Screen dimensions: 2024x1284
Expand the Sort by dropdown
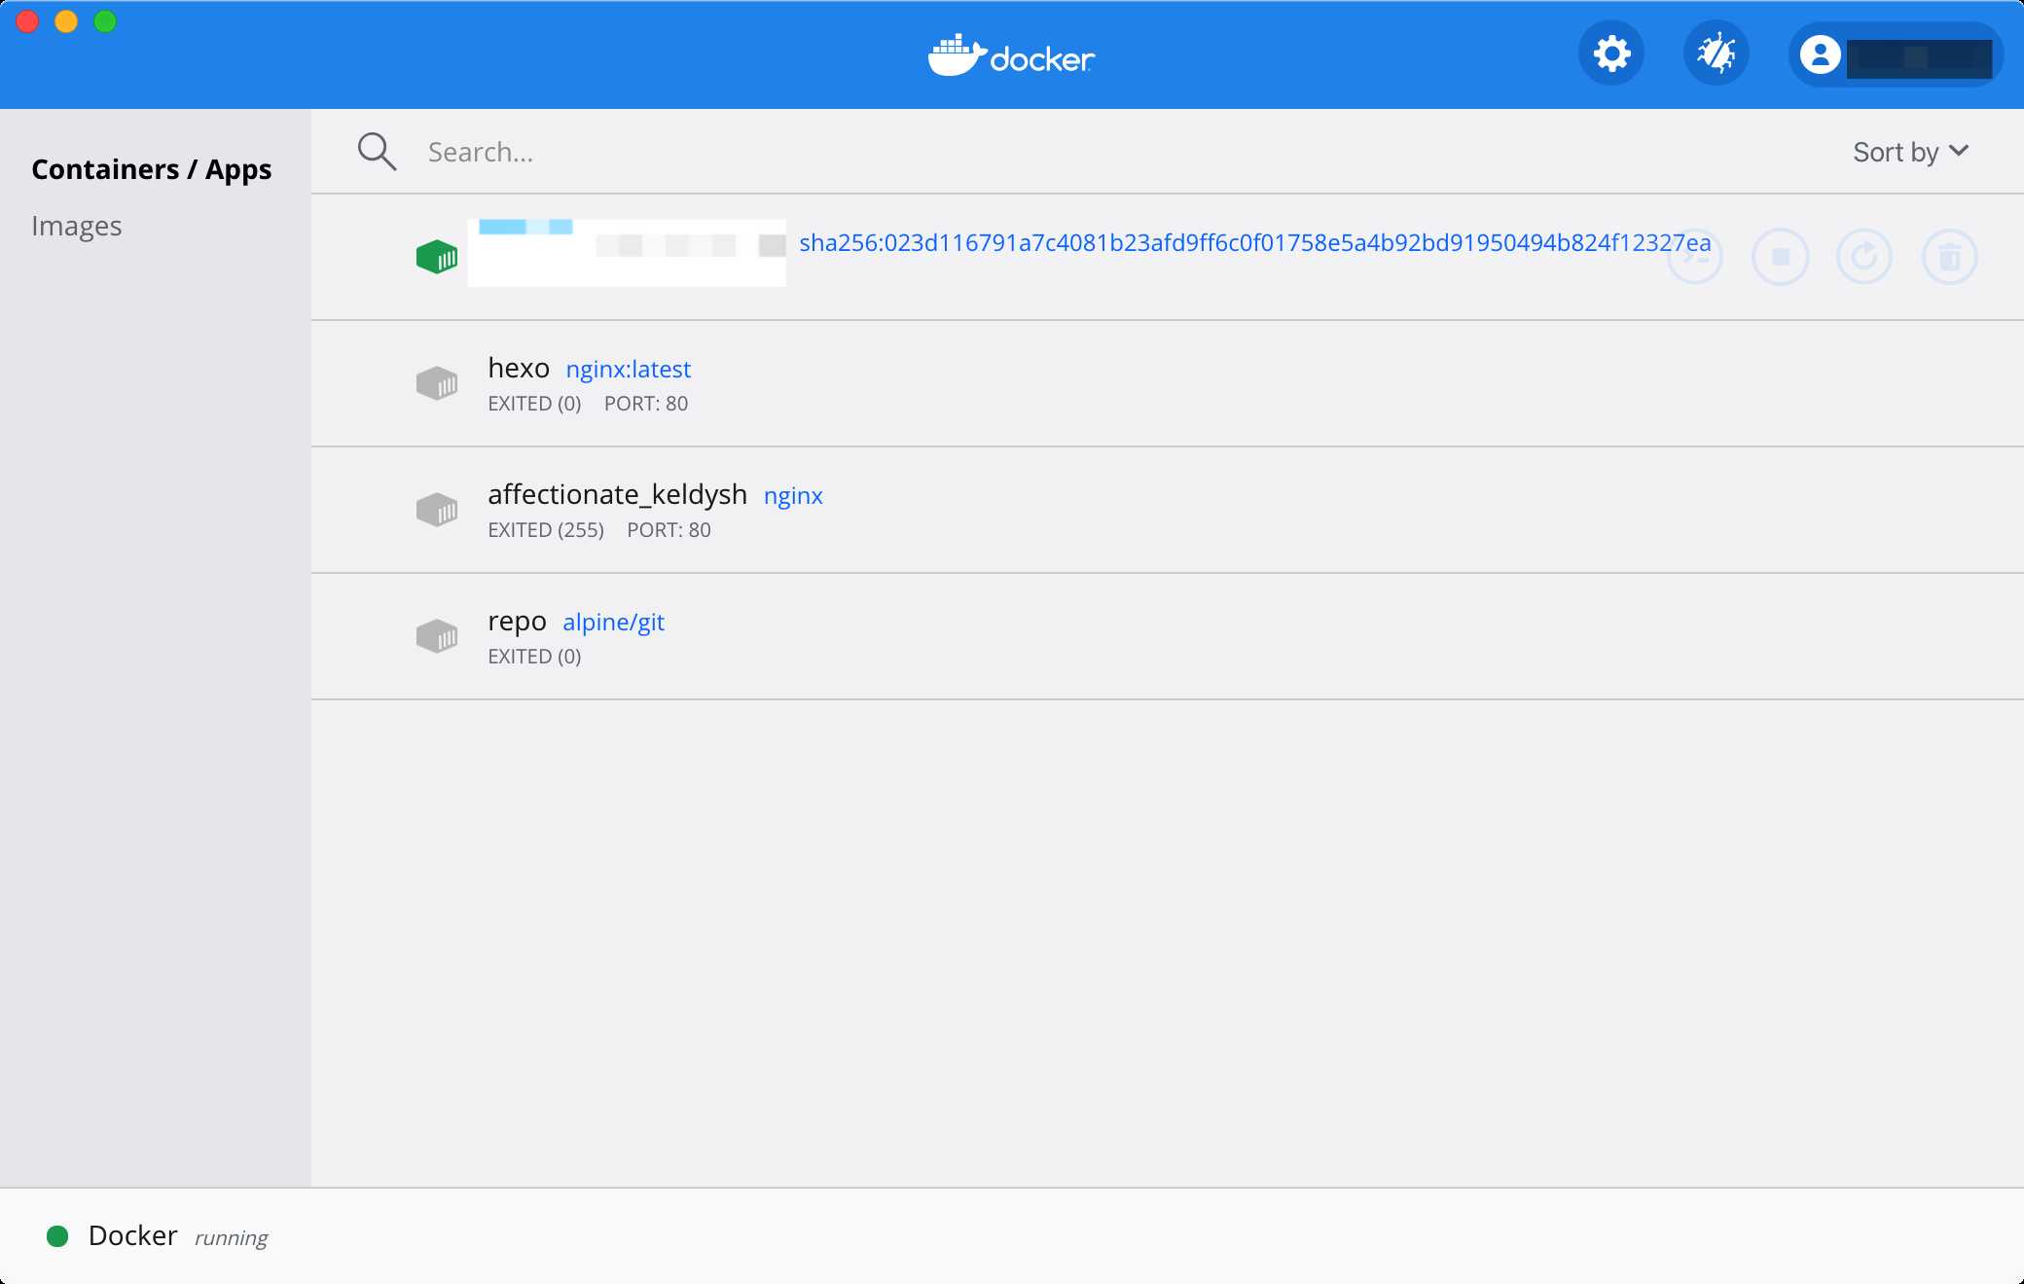coord(1911,152)
